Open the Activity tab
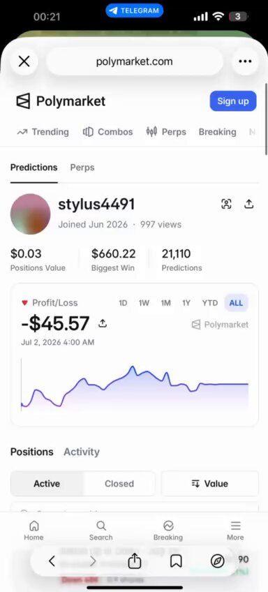The height and width of the screenshot is (592, 268). (x=82, y=452)
